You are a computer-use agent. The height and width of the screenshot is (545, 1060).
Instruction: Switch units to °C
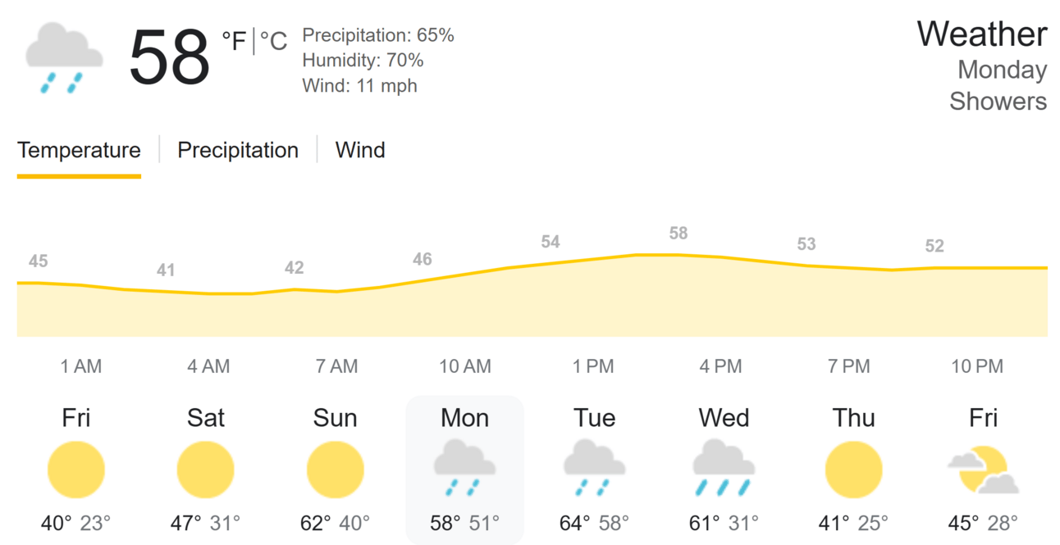click(x=273, y=41)
